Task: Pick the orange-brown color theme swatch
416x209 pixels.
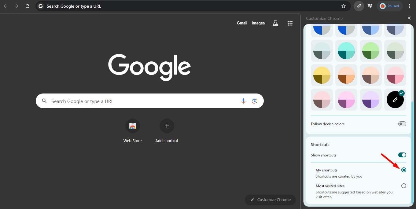Action: click(x=346, y=75)
